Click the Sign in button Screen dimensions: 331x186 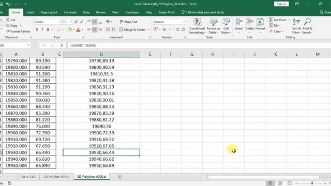pos(281,4)
